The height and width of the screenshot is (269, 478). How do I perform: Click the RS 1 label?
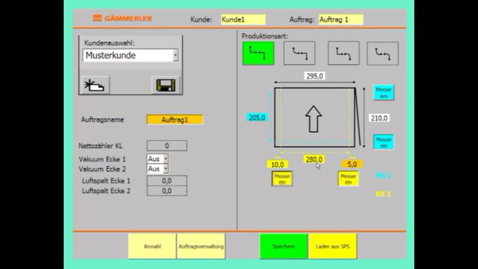coord(383,194)
